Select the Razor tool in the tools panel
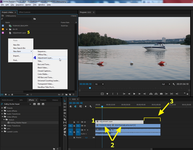 click(65, 119)
